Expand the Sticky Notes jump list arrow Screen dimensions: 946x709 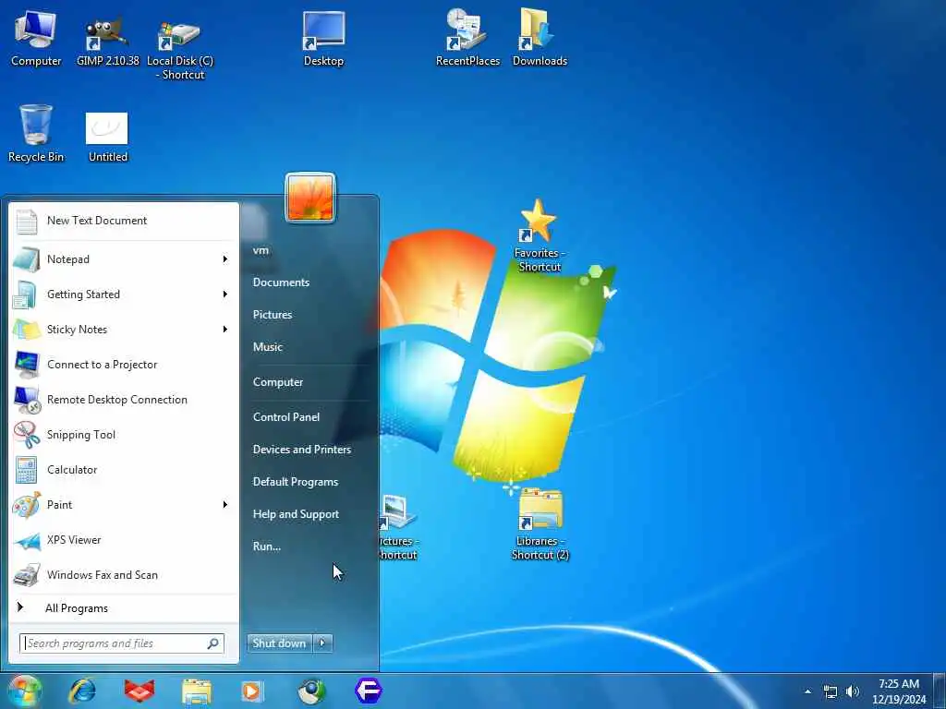(225, 330)
